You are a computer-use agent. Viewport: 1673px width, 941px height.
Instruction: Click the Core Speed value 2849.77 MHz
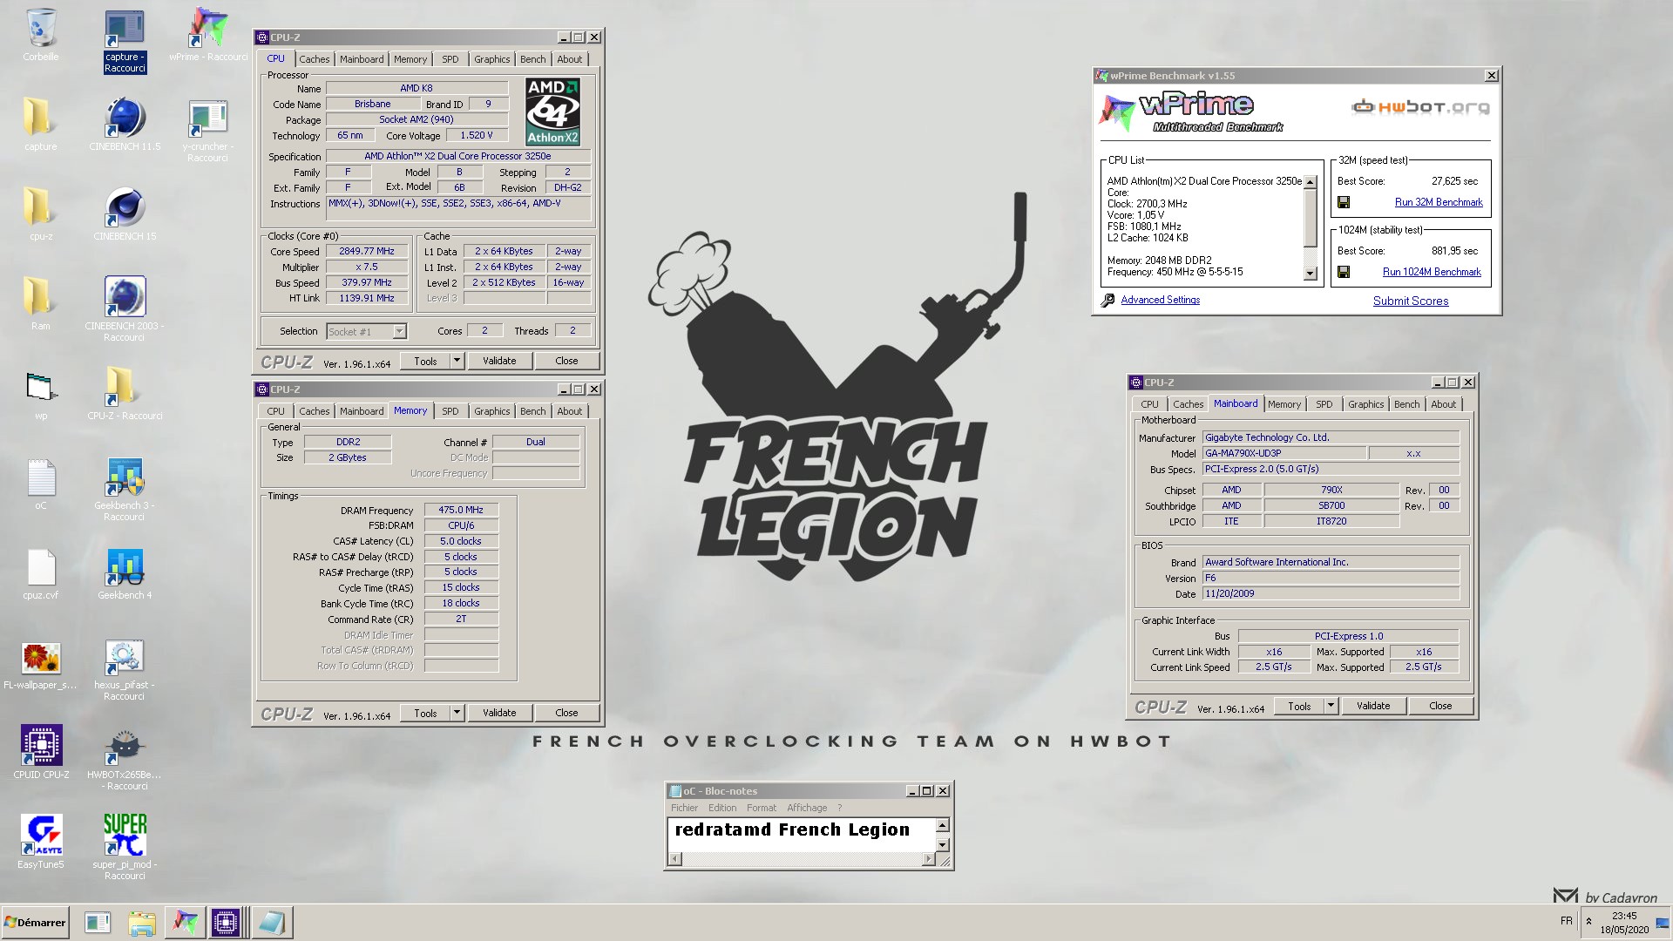point(367,251)
